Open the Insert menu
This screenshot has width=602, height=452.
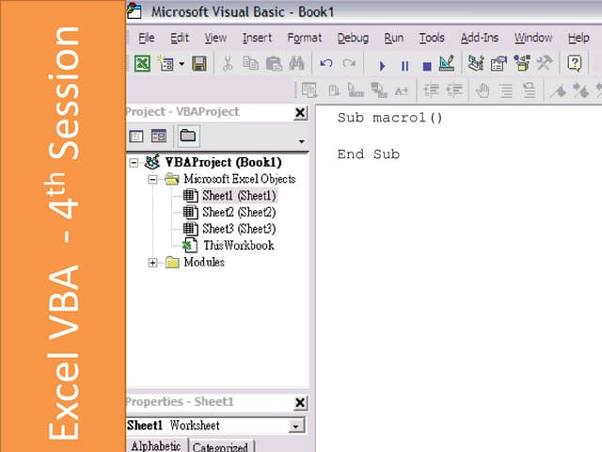coord(257,38)
